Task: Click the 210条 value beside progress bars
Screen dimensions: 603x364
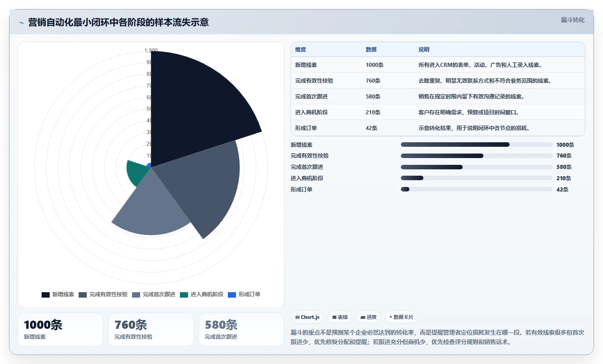Action: pyautogui.click(x=564, y=178)
